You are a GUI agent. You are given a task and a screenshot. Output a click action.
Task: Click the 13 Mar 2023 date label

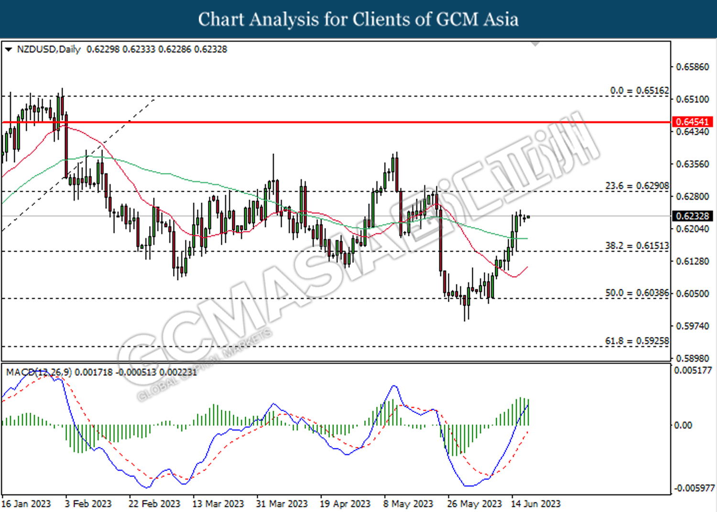pyautogui.click(x=218, y=504)
